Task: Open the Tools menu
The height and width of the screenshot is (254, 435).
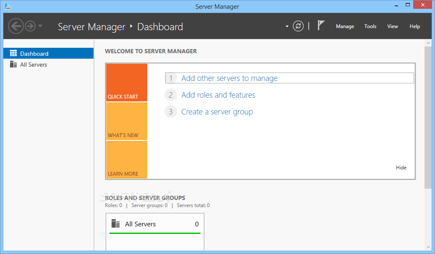Action: [370, 26]
